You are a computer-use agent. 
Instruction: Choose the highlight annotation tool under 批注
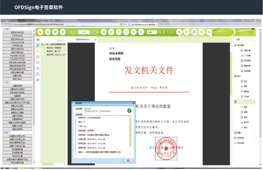tap(244, 86)
